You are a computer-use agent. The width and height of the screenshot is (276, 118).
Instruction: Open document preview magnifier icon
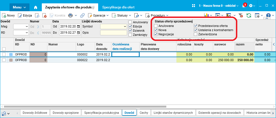(x=37, y=15)
